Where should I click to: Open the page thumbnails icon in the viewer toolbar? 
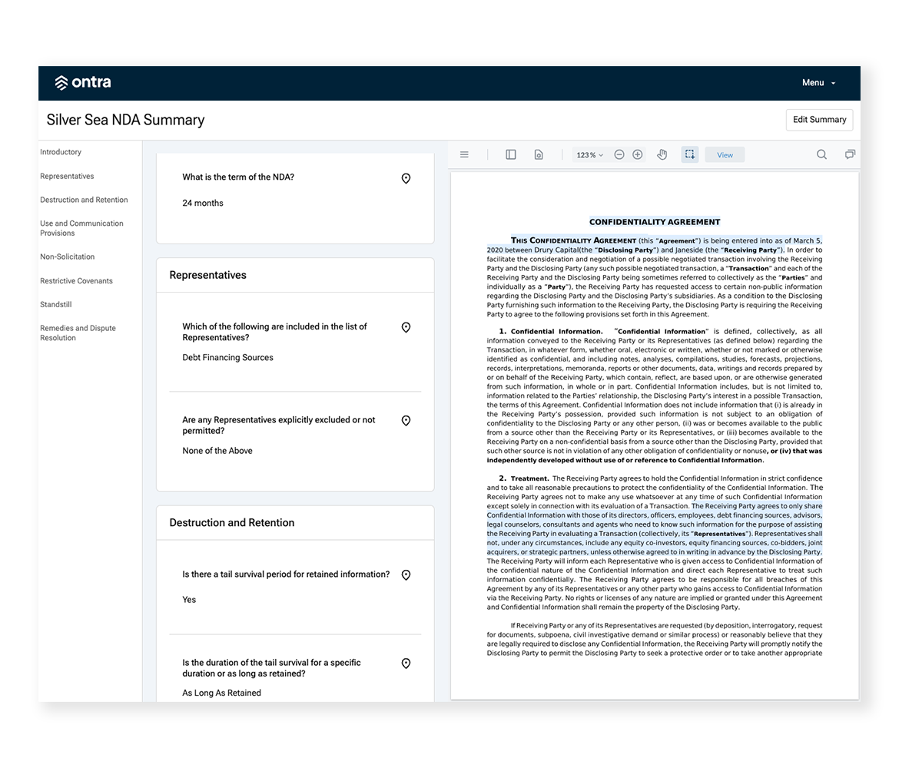[x=539, y=154]
